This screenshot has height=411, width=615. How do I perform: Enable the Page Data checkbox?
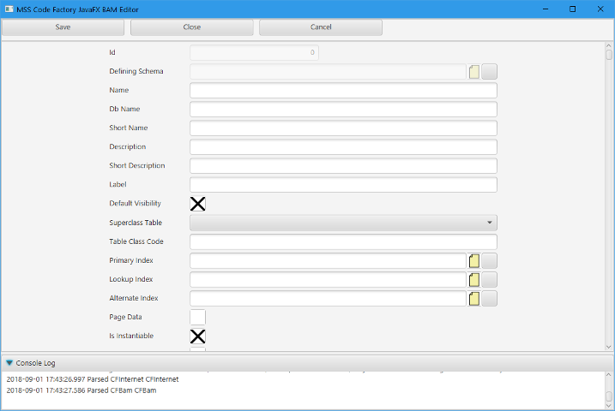coord(197,317)
